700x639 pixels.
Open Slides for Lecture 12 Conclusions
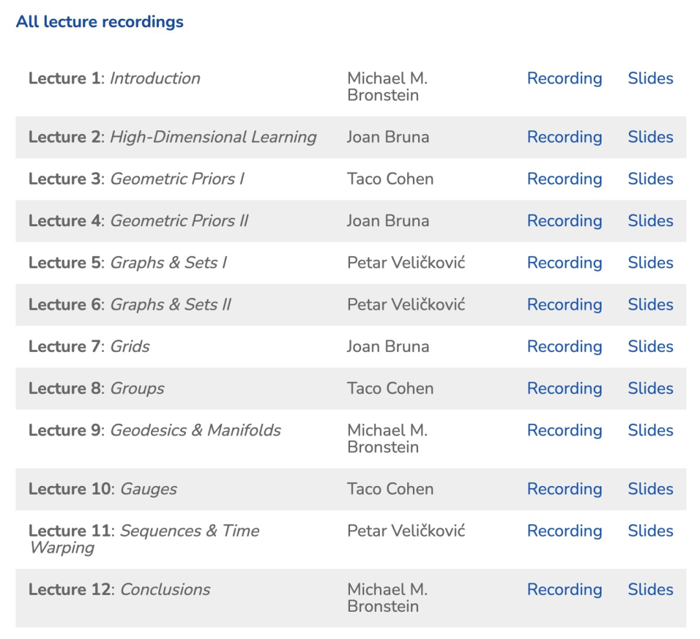click(650, 590)
